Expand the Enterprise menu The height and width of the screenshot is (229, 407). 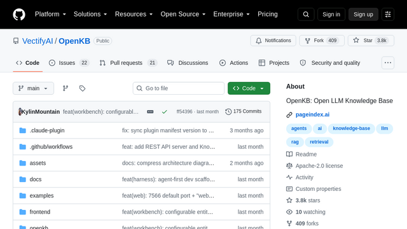(231, 14)
